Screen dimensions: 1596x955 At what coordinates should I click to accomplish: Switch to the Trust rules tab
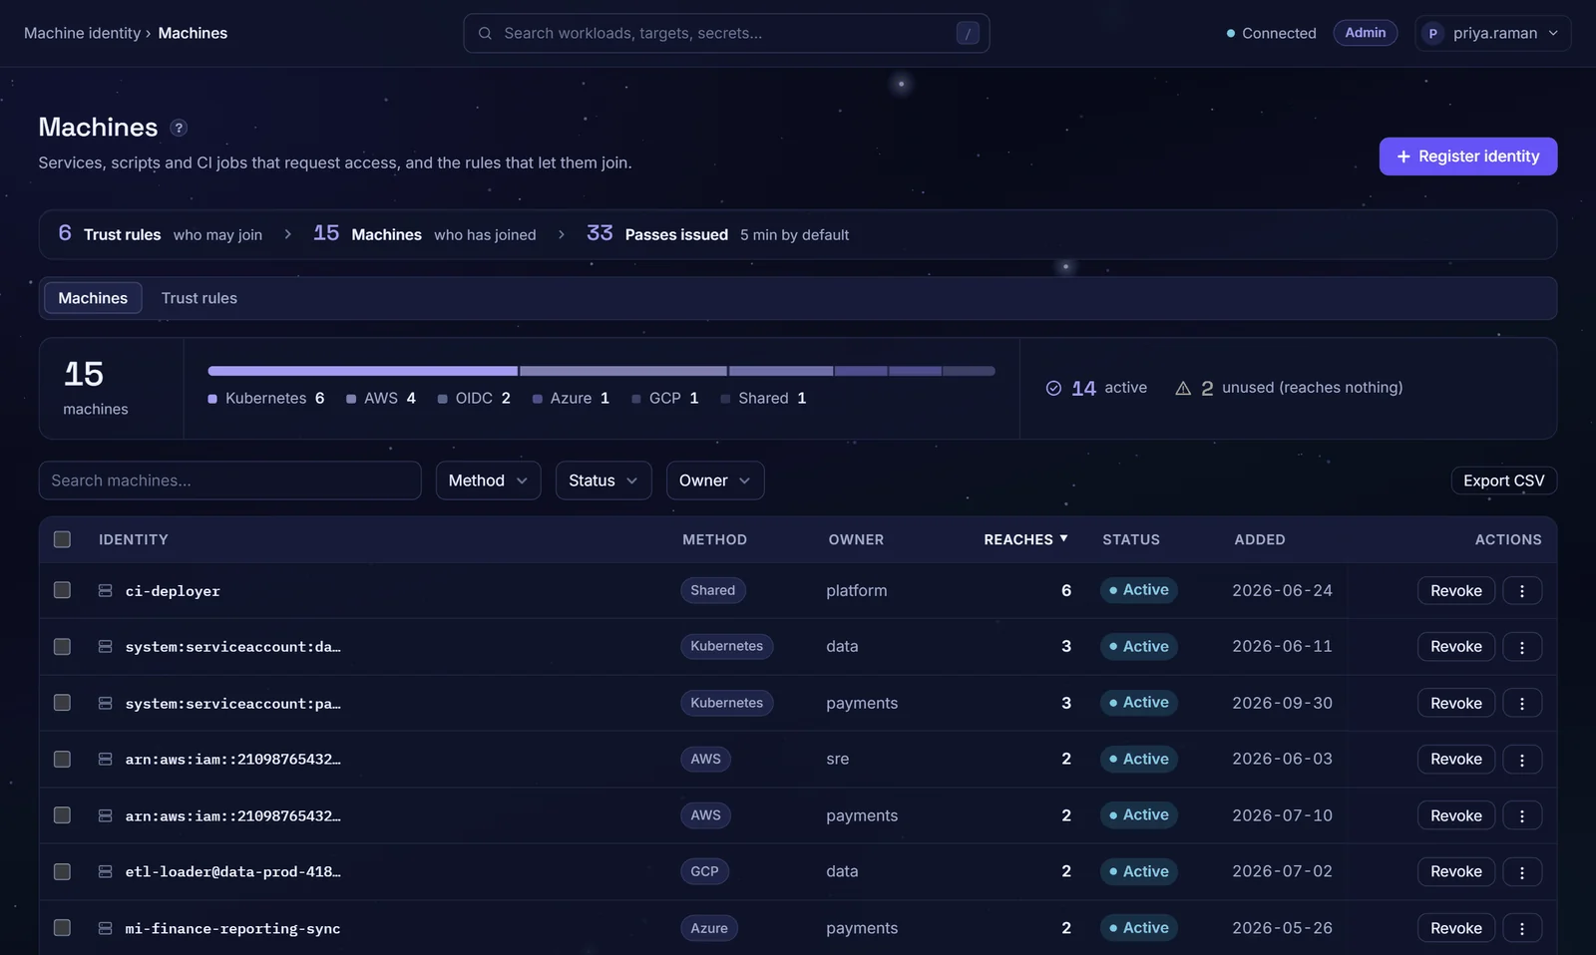[x=199, y=298]
